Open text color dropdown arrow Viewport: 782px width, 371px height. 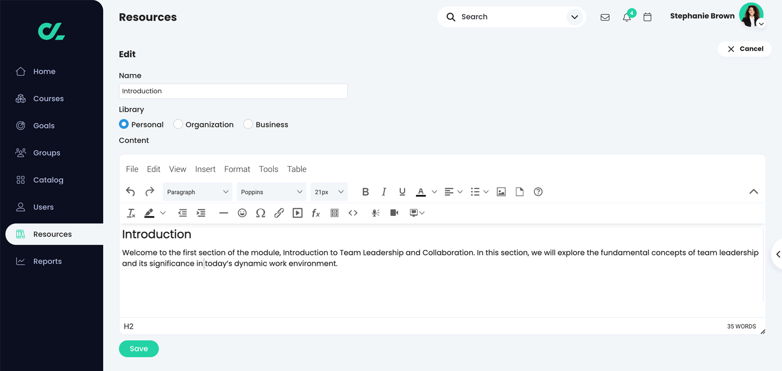click(x=434, y=192)
